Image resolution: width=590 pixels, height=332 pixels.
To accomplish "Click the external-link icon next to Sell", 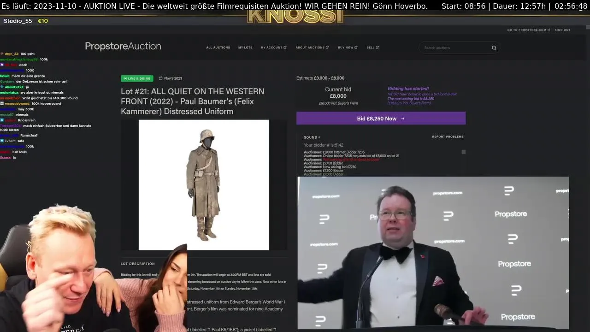I will pos(378,47).
